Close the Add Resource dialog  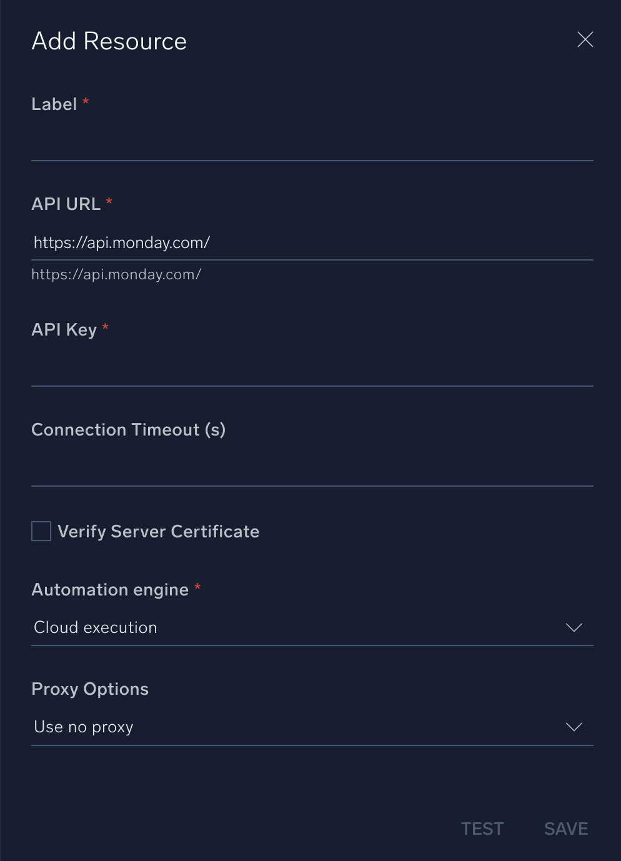tap(585, 40)
